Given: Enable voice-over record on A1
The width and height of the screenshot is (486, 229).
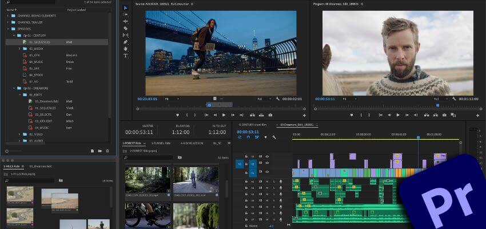Looking at the screenshot, I should pos(281,181).
